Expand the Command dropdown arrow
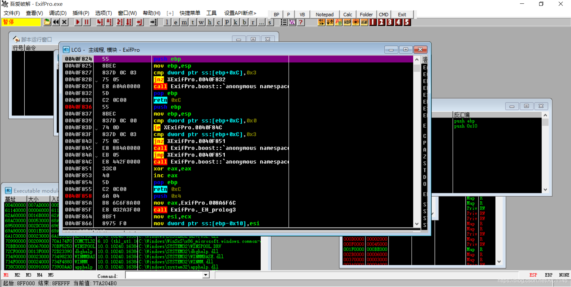The image size is (571, 287). coord(206,275)
